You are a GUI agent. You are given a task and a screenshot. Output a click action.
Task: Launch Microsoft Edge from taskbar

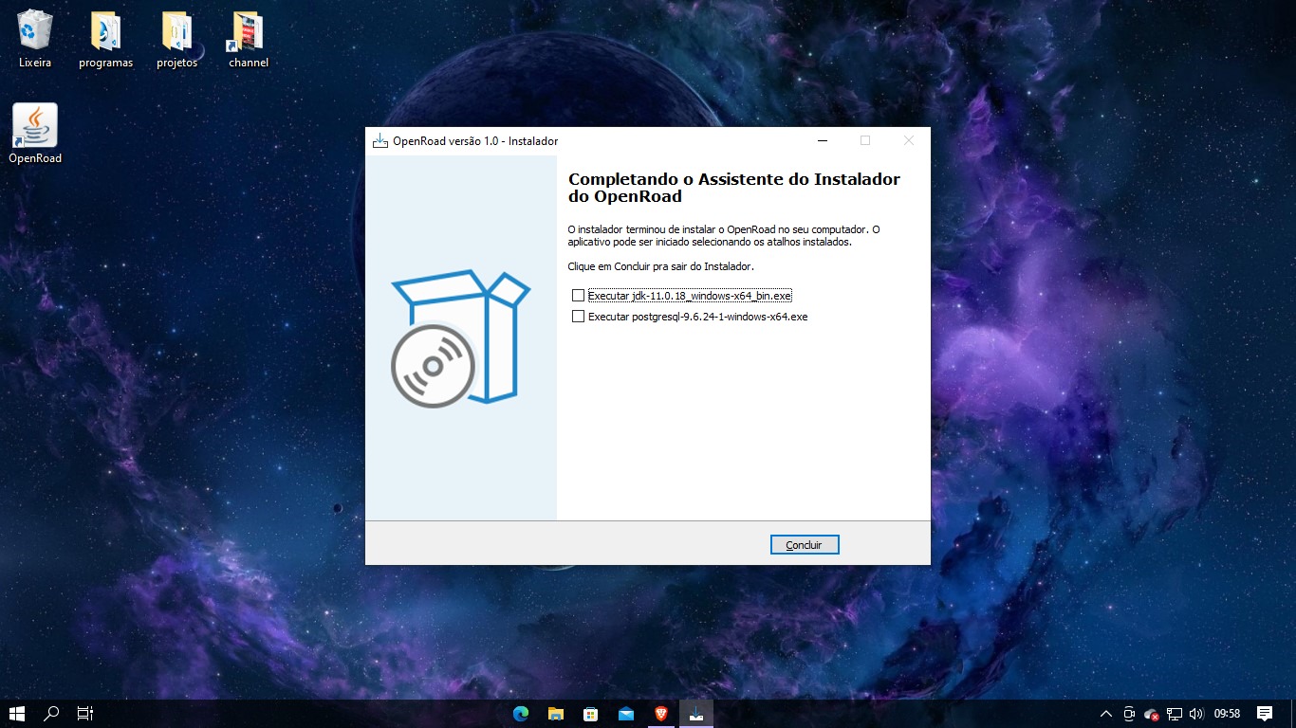tap(520, 714)
